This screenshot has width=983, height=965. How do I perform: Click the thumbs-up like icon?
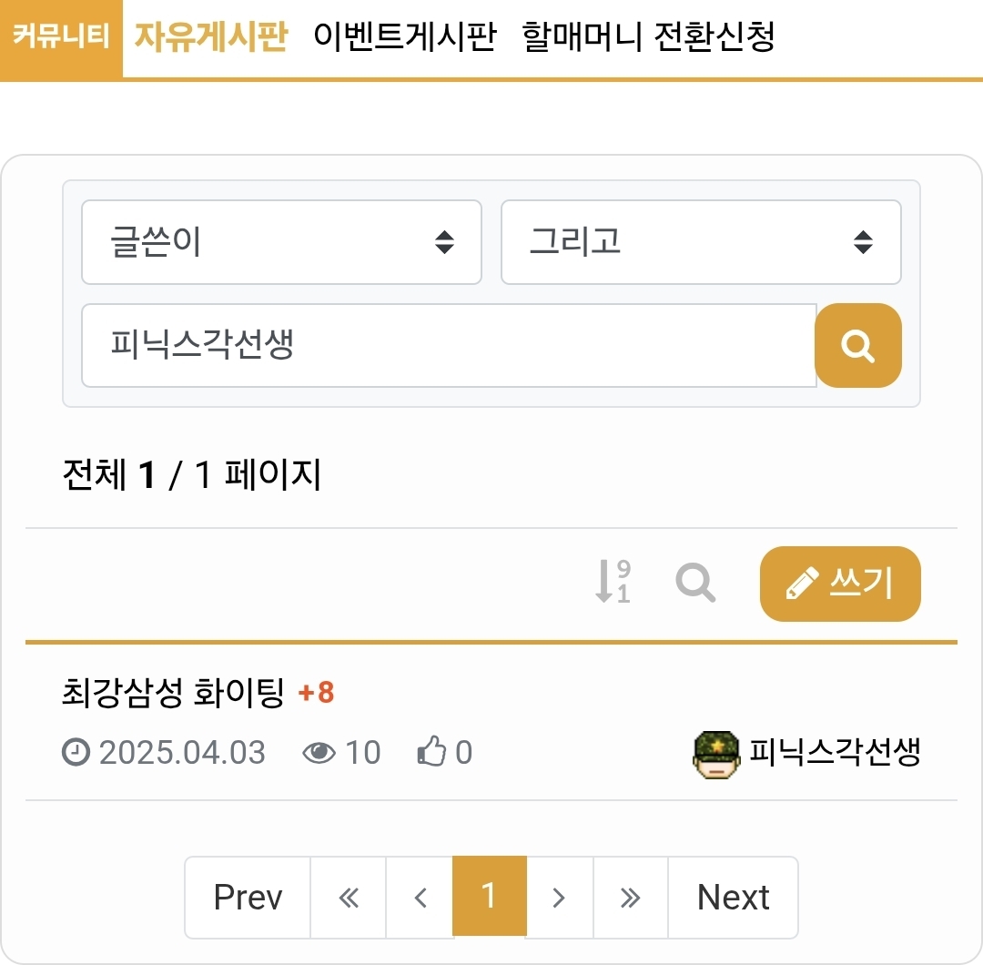pos(431,754)
